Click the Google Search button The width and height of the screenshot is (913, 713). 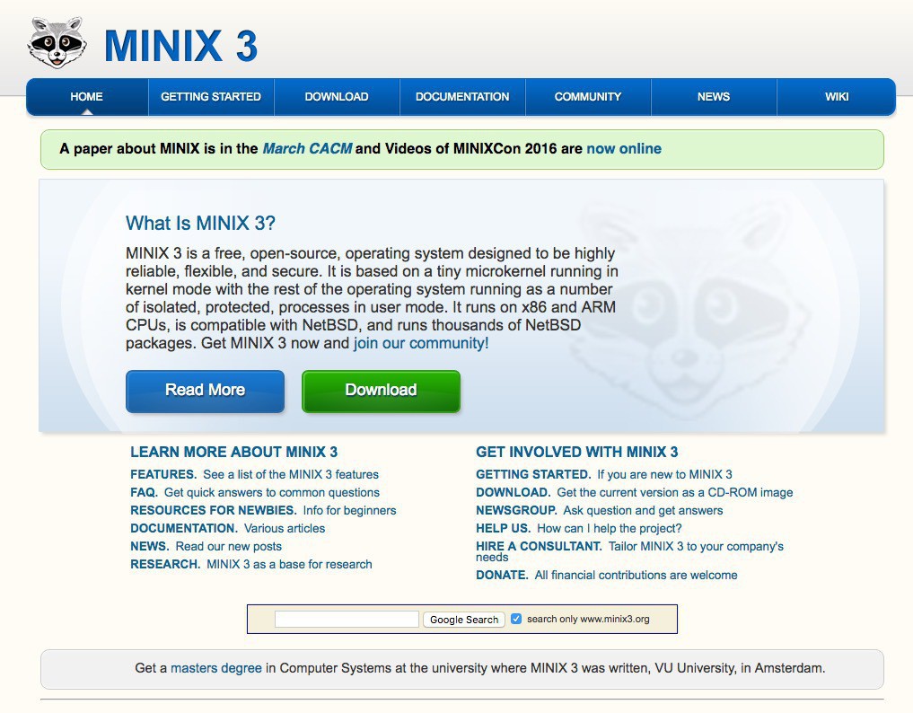coord(464,620)
